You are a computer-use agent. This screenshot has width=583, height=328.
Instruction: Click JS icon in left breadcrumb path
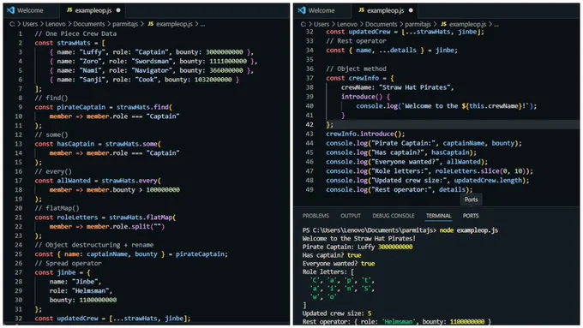151,24
